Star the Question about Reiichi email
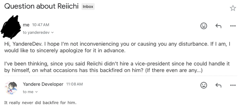Viewport: 242px width, 107px height. pos(233,8)
